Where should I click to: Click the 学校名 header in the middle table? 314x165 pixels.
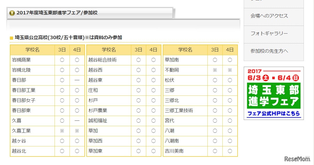pos(109,50)
